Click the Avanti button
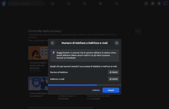169x109 pixels. point(111,90)
